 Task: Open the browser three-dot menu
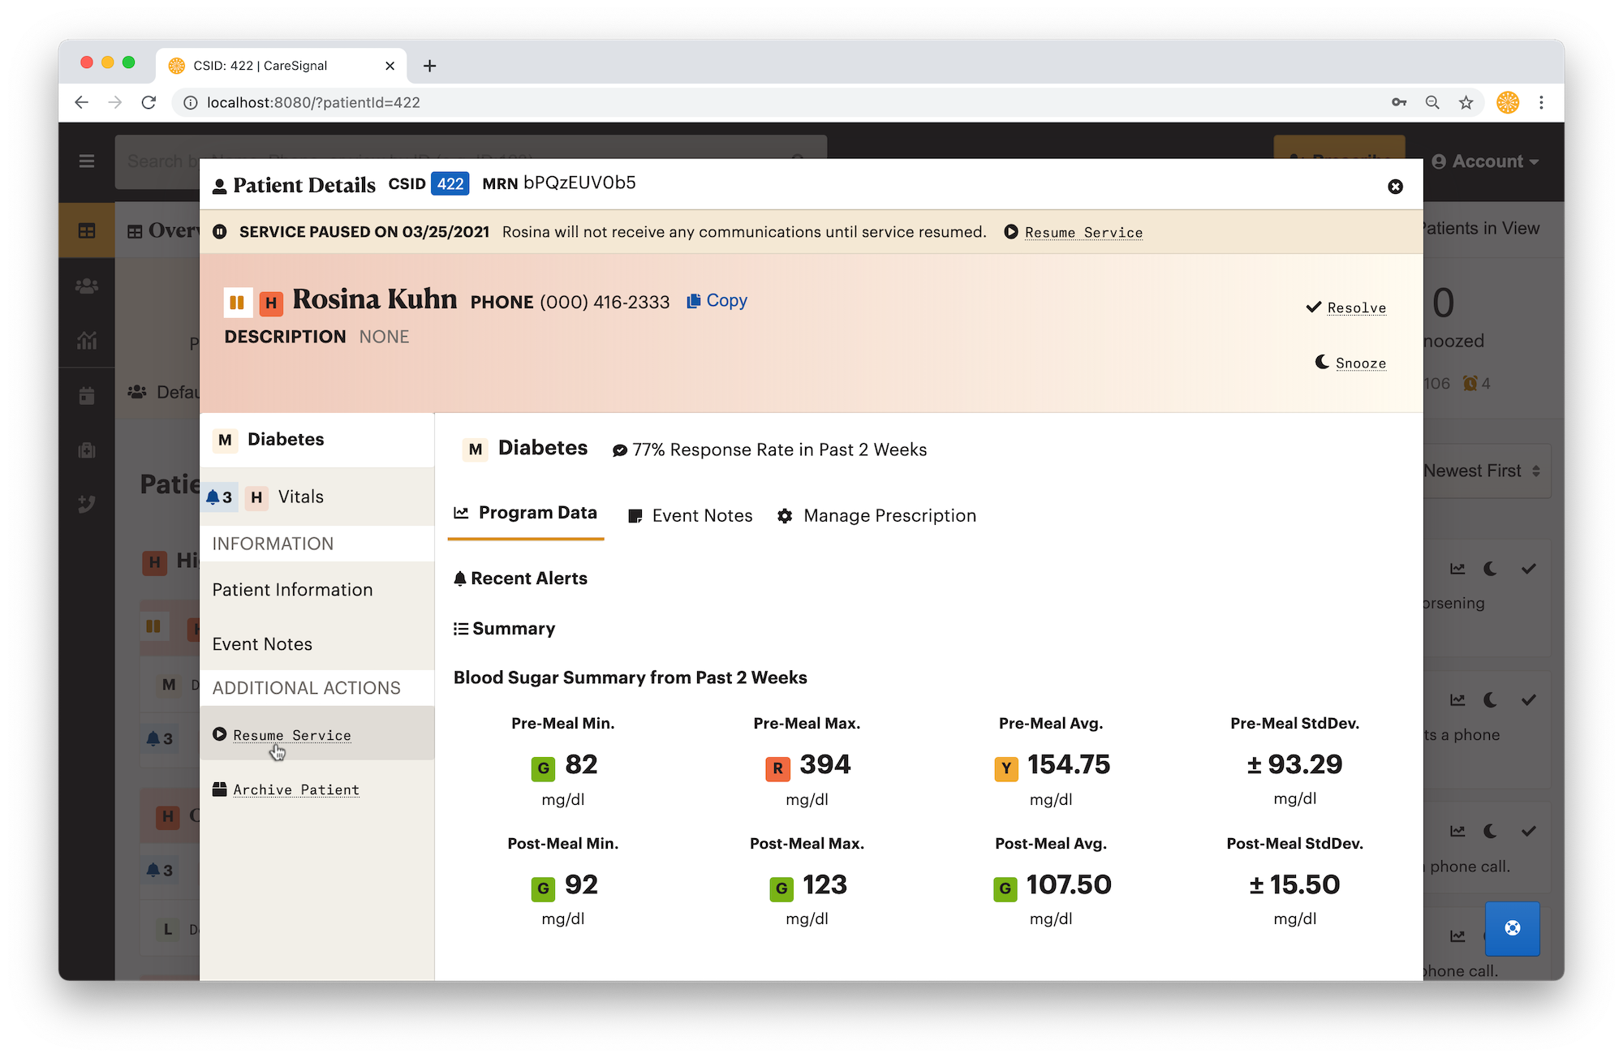1541,102
